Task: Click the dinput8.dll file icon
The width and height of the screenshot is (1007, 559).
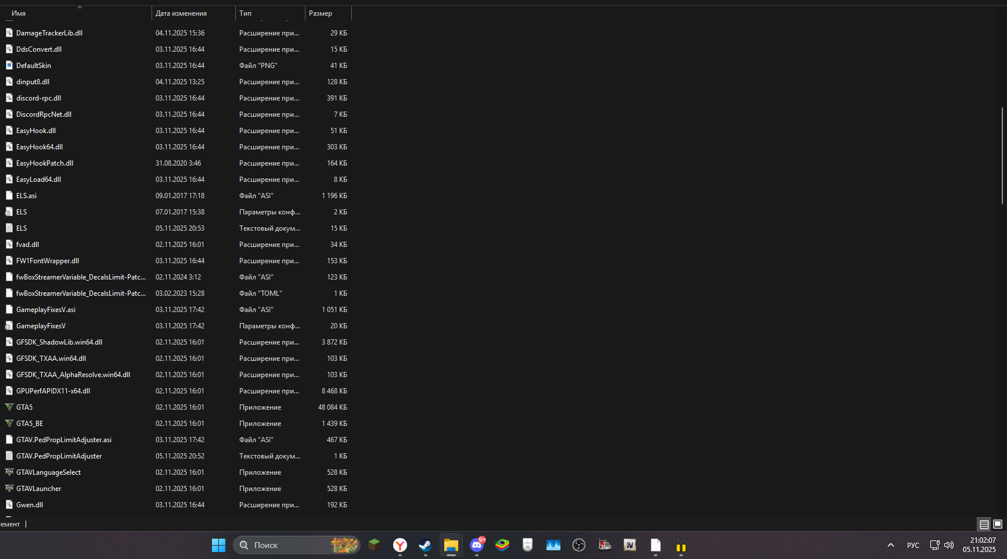Action: (9, 82)
